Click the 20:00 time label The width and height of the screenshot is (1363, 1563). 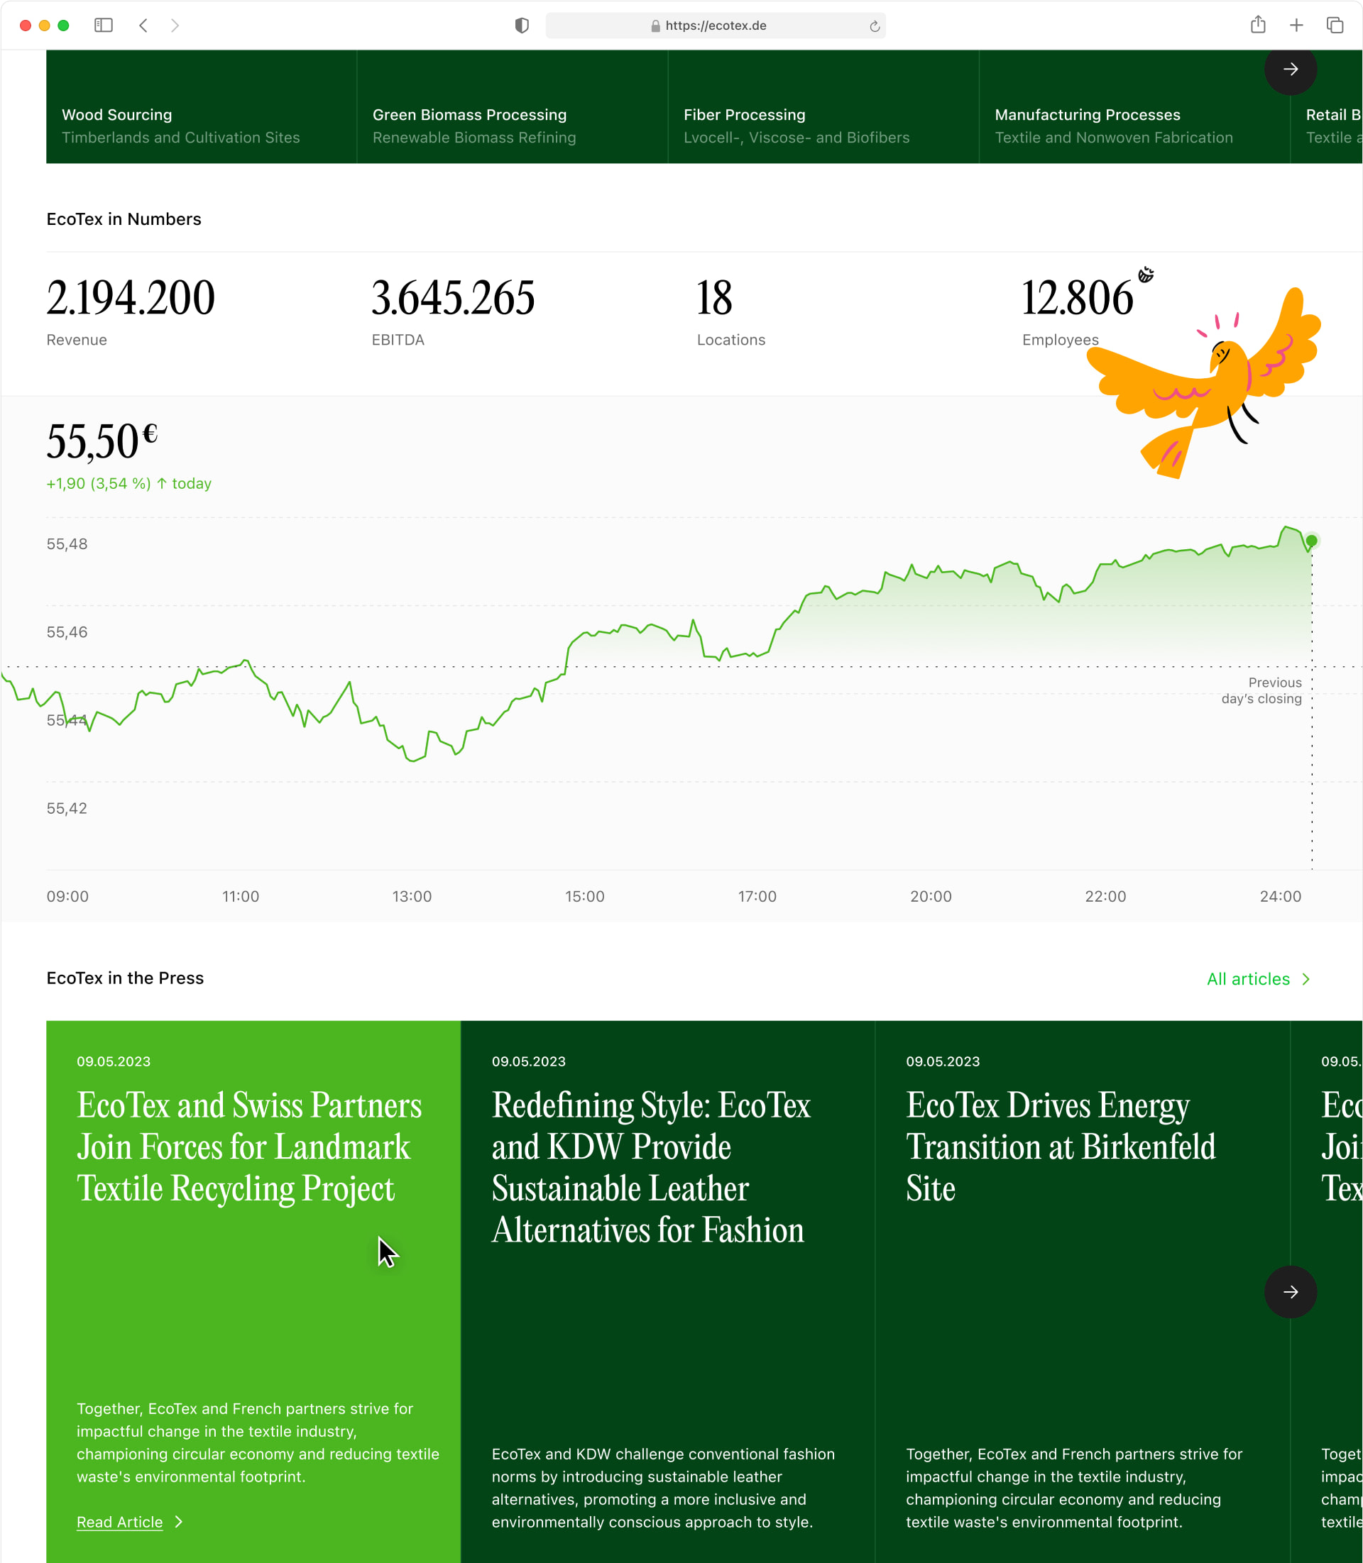(x=931, y=896)
